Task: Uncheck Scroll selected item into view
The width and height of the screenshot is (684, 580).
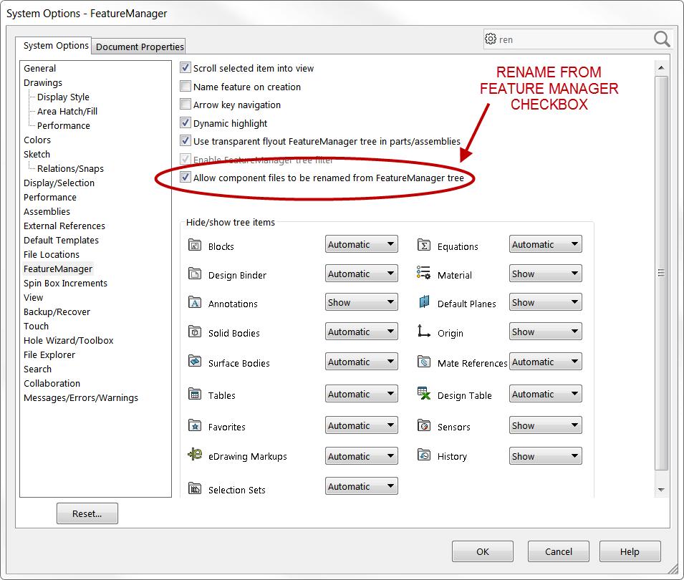Action: point(186,68)
